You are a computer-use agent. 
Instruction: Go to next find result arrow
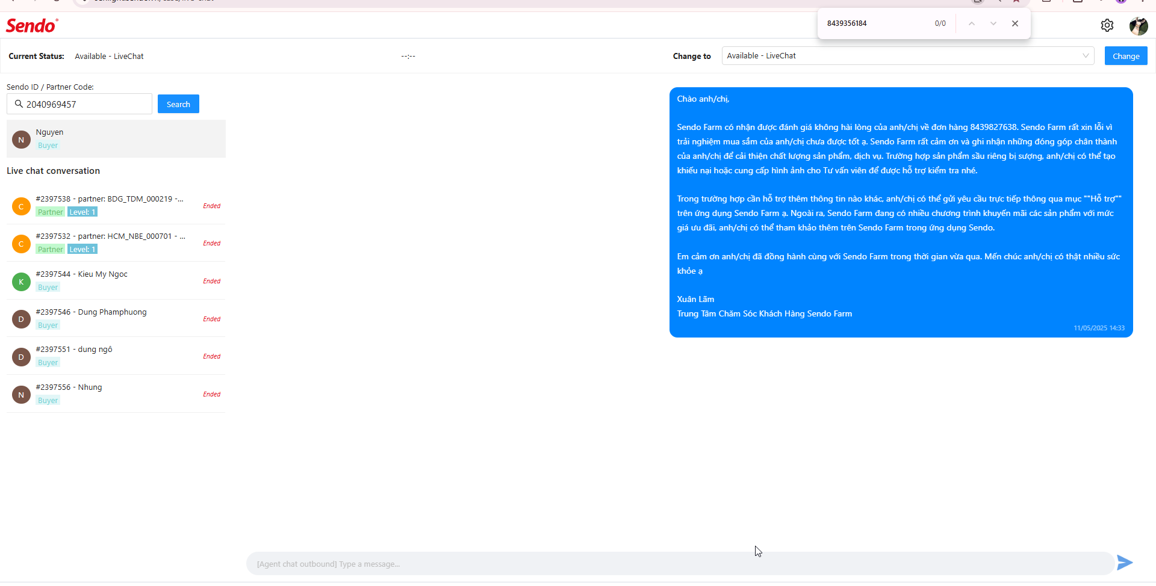[x=993, y=23]
